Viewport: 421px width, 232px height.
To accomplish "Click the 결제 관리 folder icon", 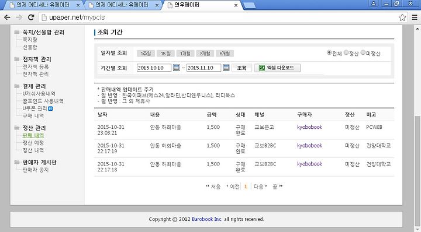I will 17,86.
